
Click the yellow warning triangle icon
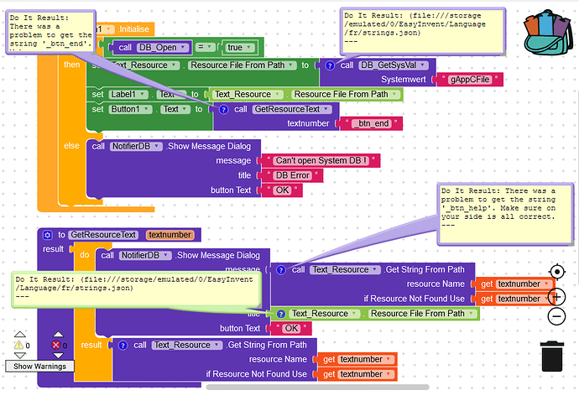click(18, 345)
